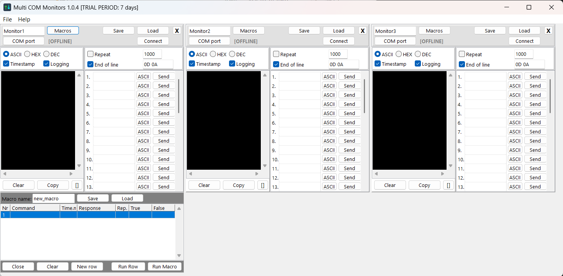Toggle ASCII format button on Monitor1 row 1
The height and width of the screenshot is (276, 563).
point(144,77)
